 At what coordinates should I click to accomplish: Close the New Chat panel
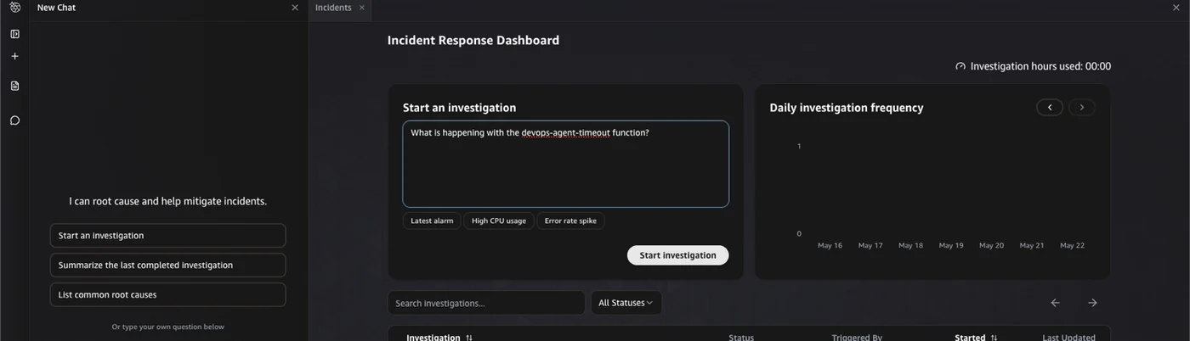[295, 8]
